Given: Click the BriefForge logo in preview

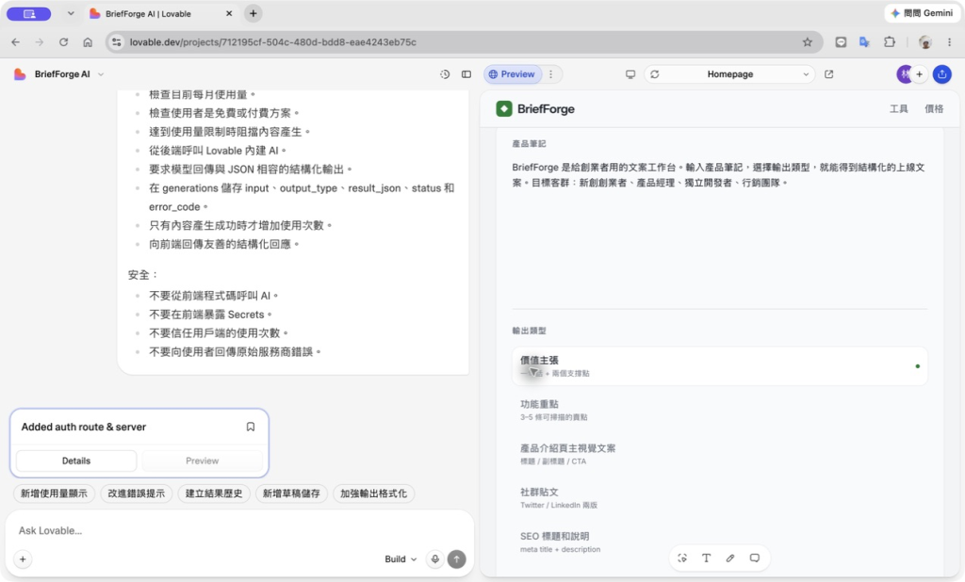Looking at the screenshot, I should (535, 109).
